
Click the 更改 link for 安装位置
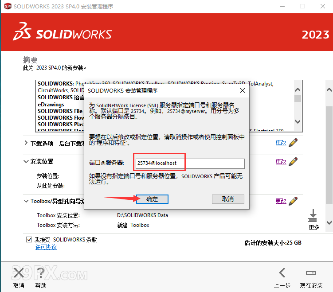(281, 162)
